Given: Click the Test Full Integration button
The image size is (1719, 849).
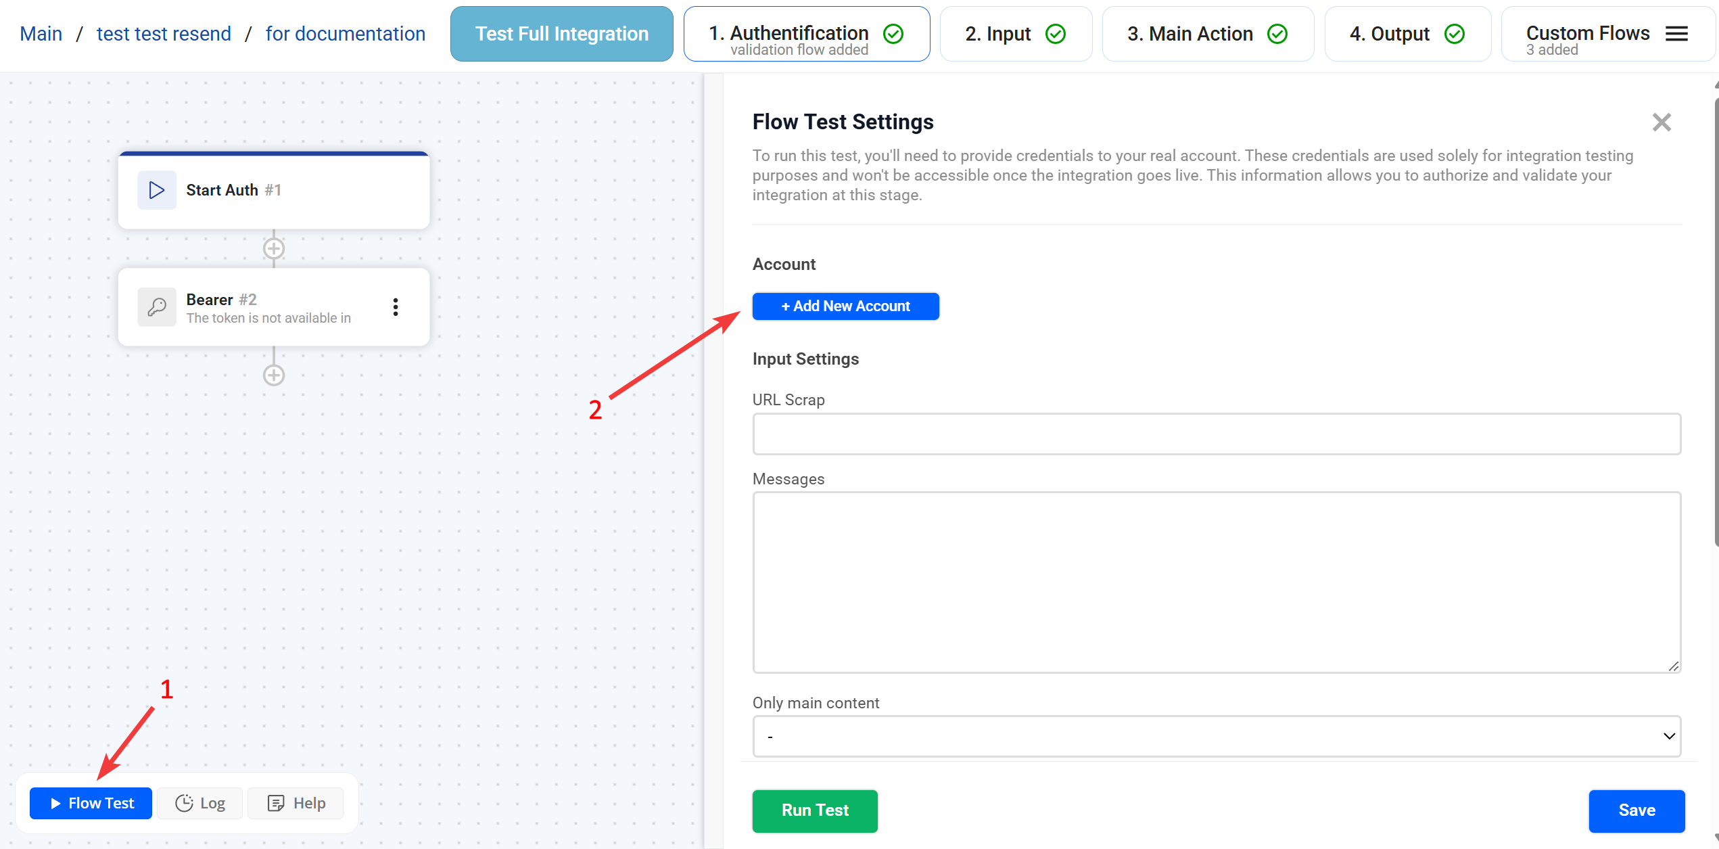Looking at the screenshot, I should click(x=561, y=34).
